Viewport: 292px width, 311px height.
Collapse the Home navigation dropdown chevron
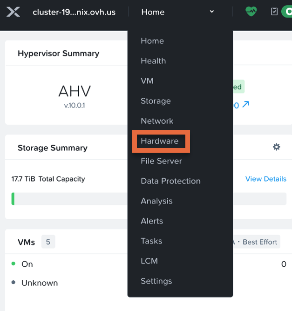211,12
